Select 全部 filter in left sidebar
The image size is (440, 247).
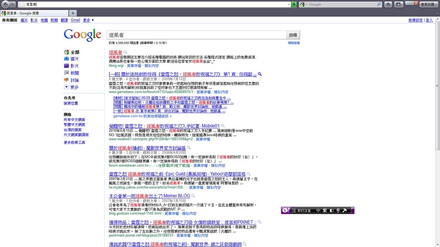(x=72, y=52)
